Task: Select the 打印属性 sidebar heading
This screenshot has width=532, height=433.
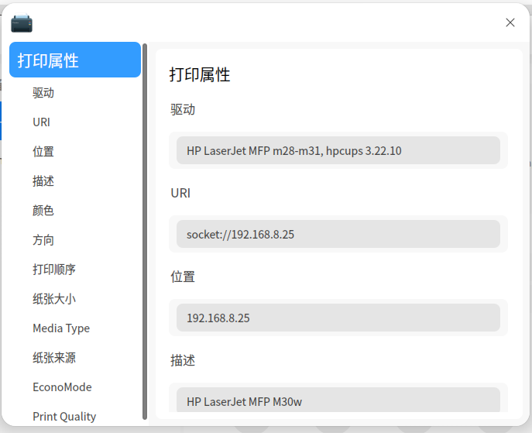Action: click(75, 60)
